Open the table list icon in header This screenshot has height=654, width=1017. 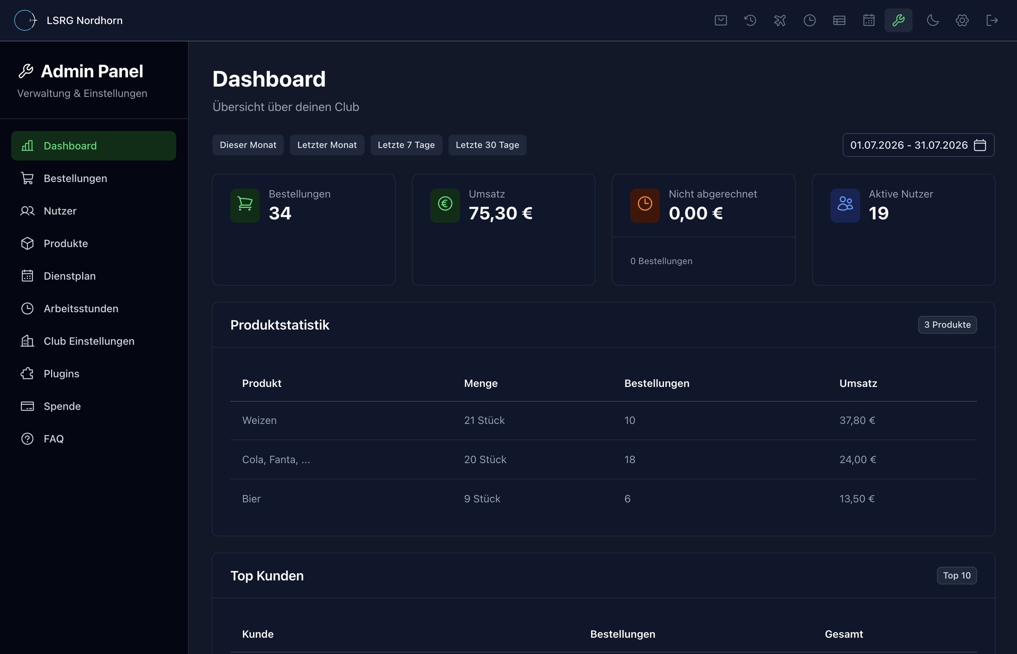(x=839, y=20)
